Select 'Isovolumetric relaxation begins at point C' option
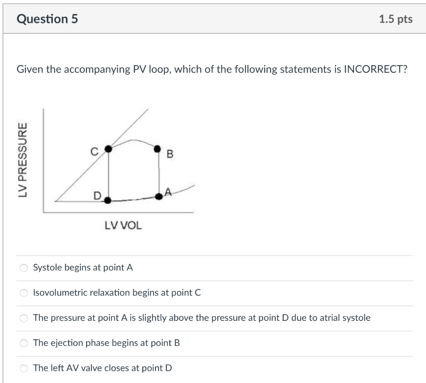The width and height of the screenshot is (426, 383). click(24, 293)
